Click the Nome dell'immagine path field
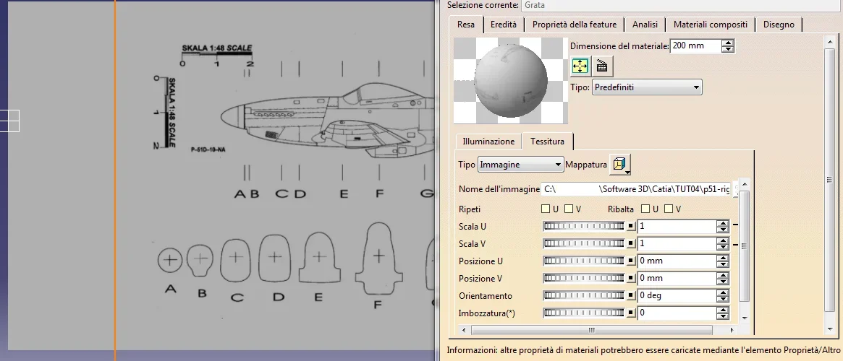Screen dimensions: 843x361 (637, 189)
